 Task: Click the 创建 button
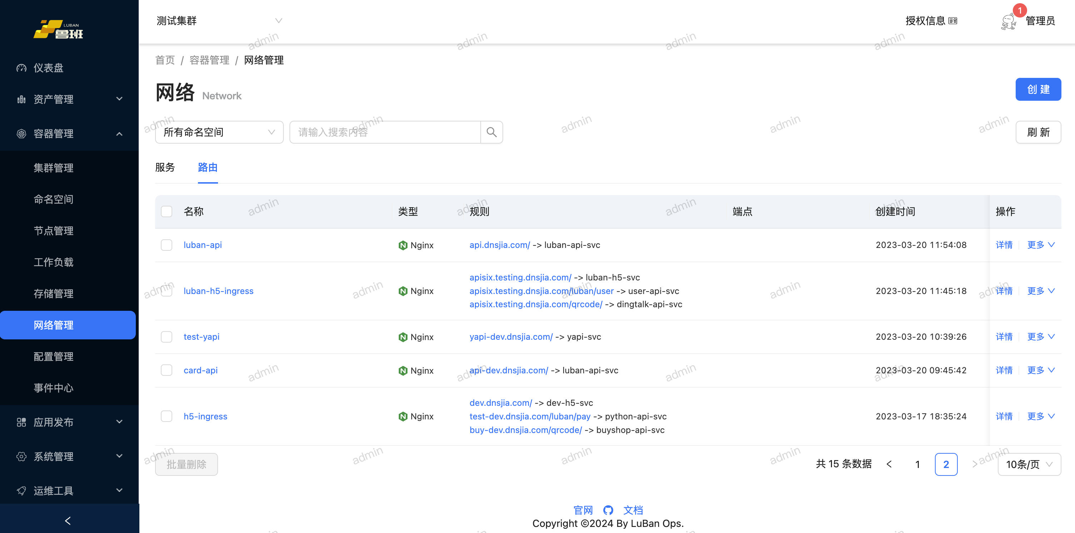point(1038,89)
